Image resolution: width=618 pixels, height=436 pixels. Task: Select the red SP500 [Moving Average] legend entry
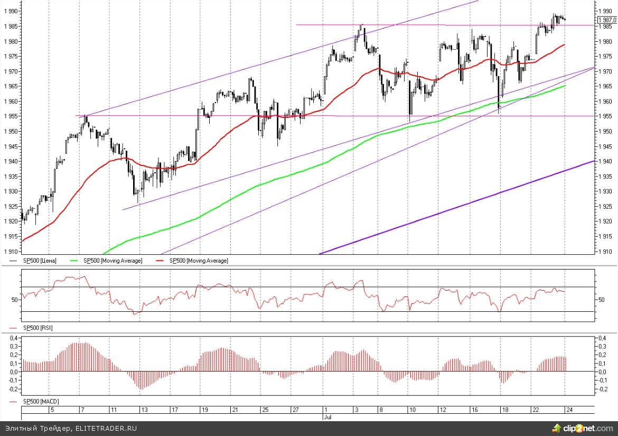[200, 261]
